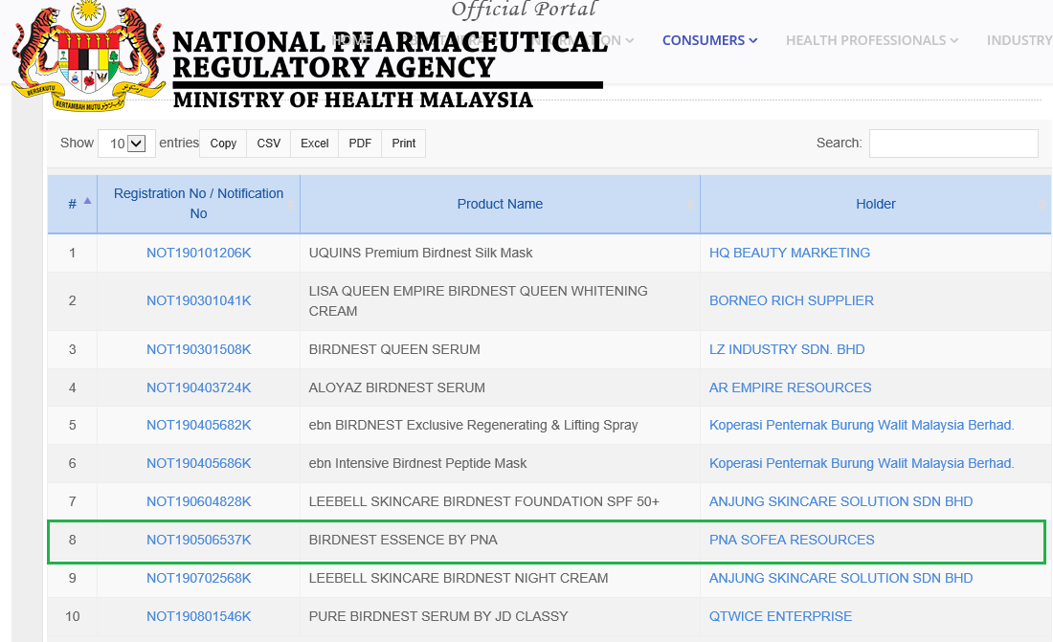This screenshot has width=1053, height=642.
Task: Open notification NOT190405686K
Action: click(199, 464)
